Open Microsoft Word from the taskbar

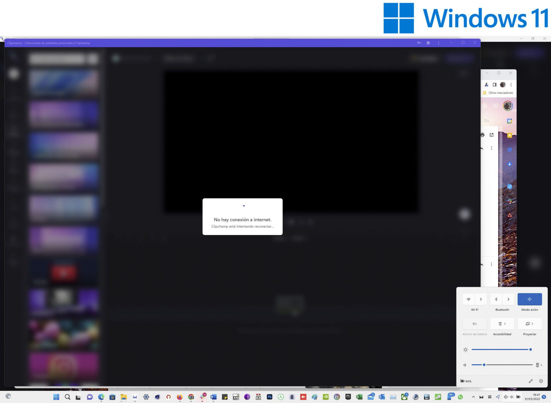point(213,397)
